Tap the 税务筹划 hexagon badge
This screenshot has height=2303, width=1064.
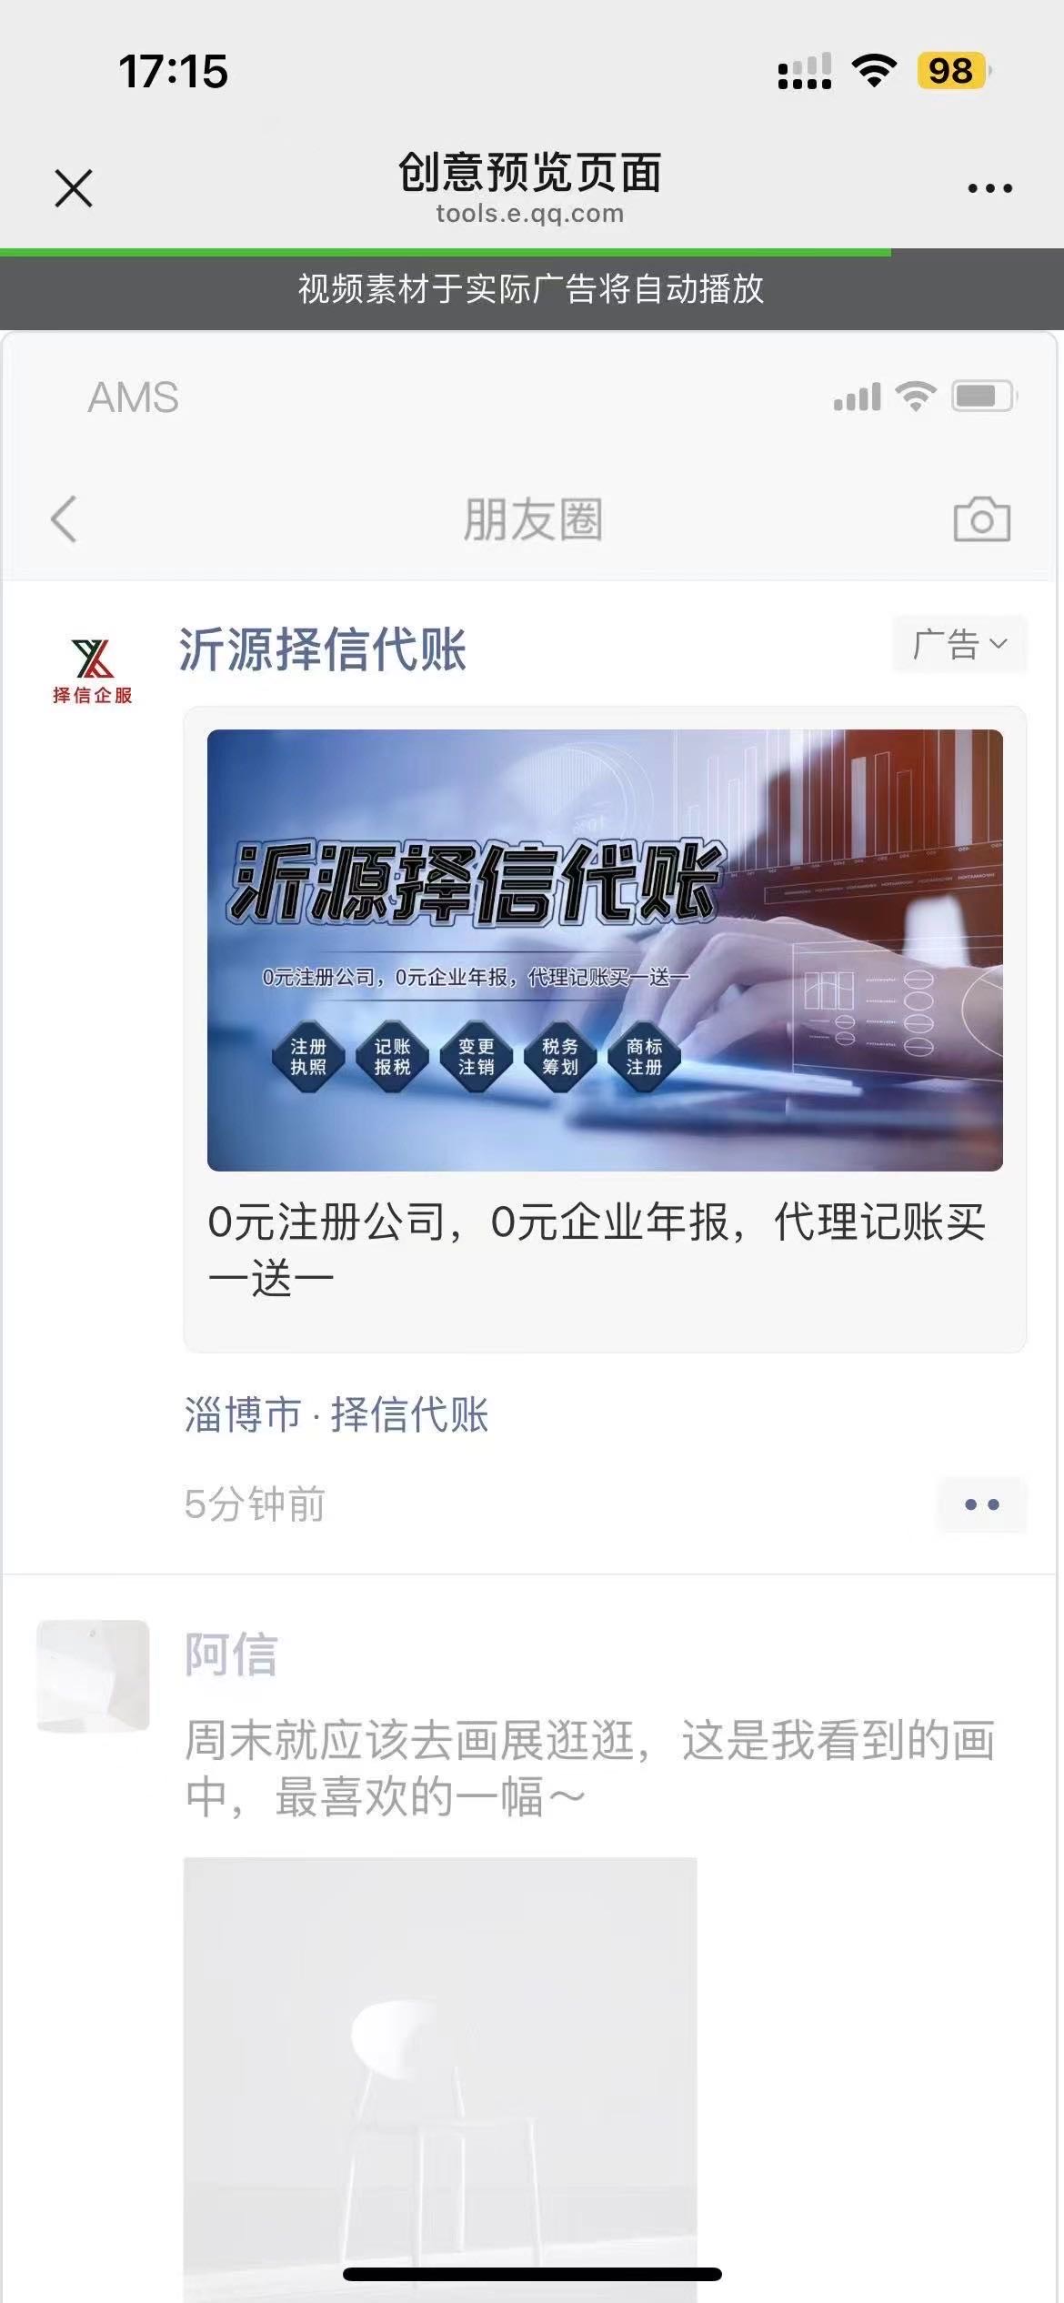tap(560, 1056)
